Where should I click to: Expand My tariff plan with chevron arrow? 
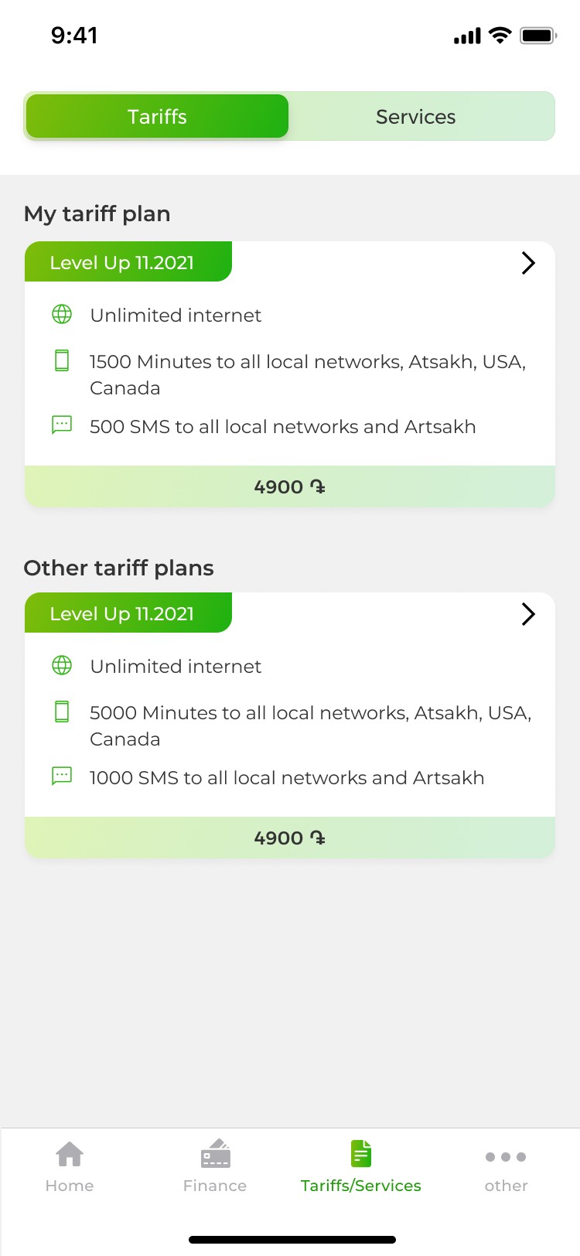click(528, 263)
